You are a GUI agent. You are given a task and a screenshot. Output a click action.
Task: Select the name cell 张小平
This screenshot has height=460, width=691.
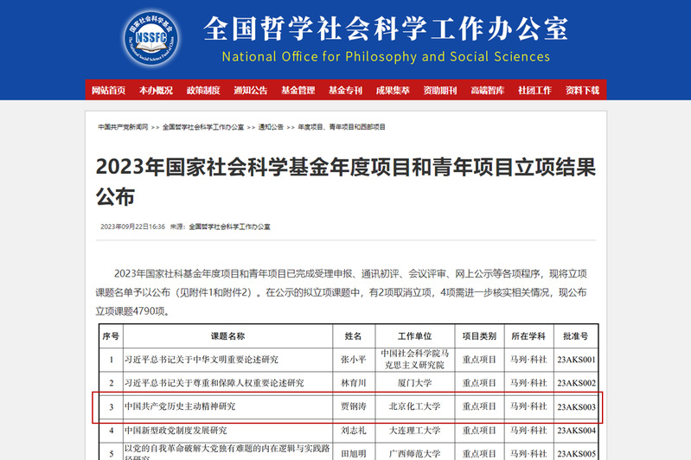354,360
